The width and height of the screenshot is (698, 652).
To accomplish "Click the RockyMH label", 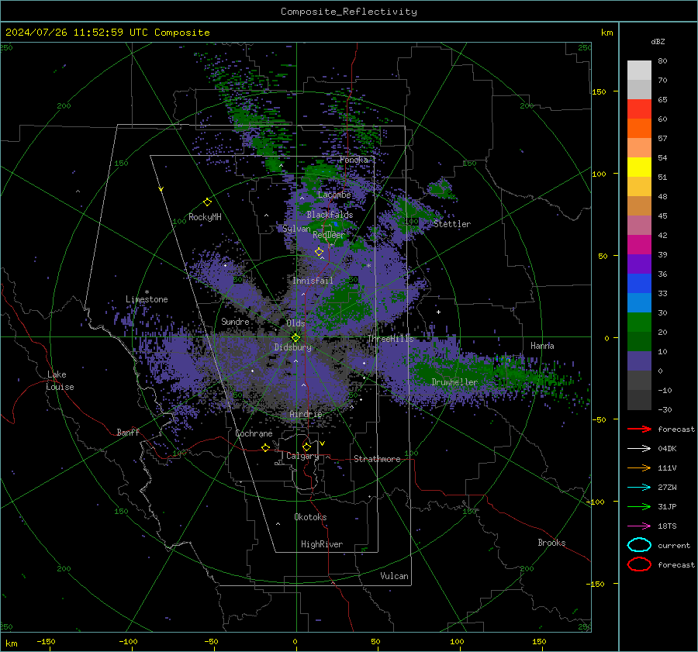I will point(205,217).
